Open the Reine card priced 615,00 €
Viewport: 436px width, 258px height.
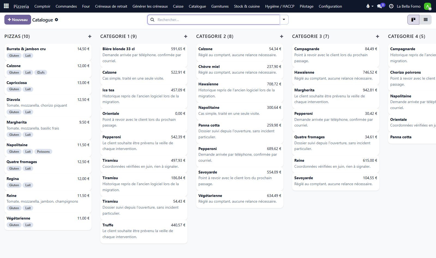[336, 164]
